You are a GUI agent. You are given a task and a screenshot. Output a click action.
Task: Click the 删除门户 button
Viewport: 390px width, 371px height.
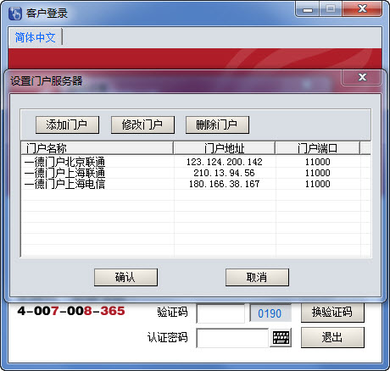[x=217, y=125]
